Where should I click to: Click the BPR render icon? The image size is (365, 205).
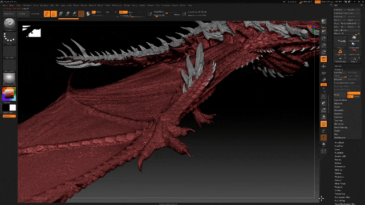pyautogui.click(x=323, y=22)
